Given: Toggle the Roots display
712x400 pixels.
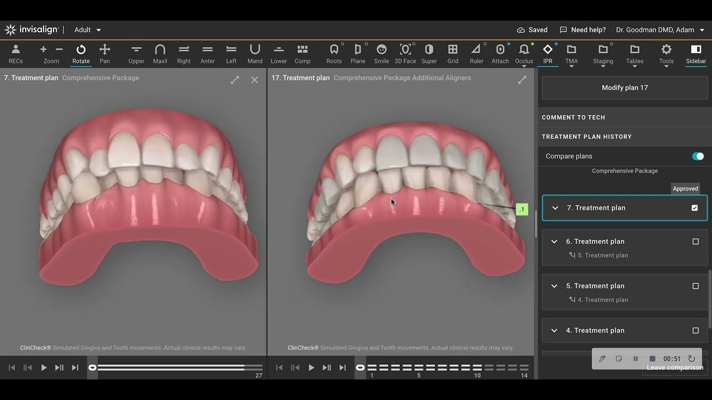Looking at the screenshot, I should [x=334, y=54].
